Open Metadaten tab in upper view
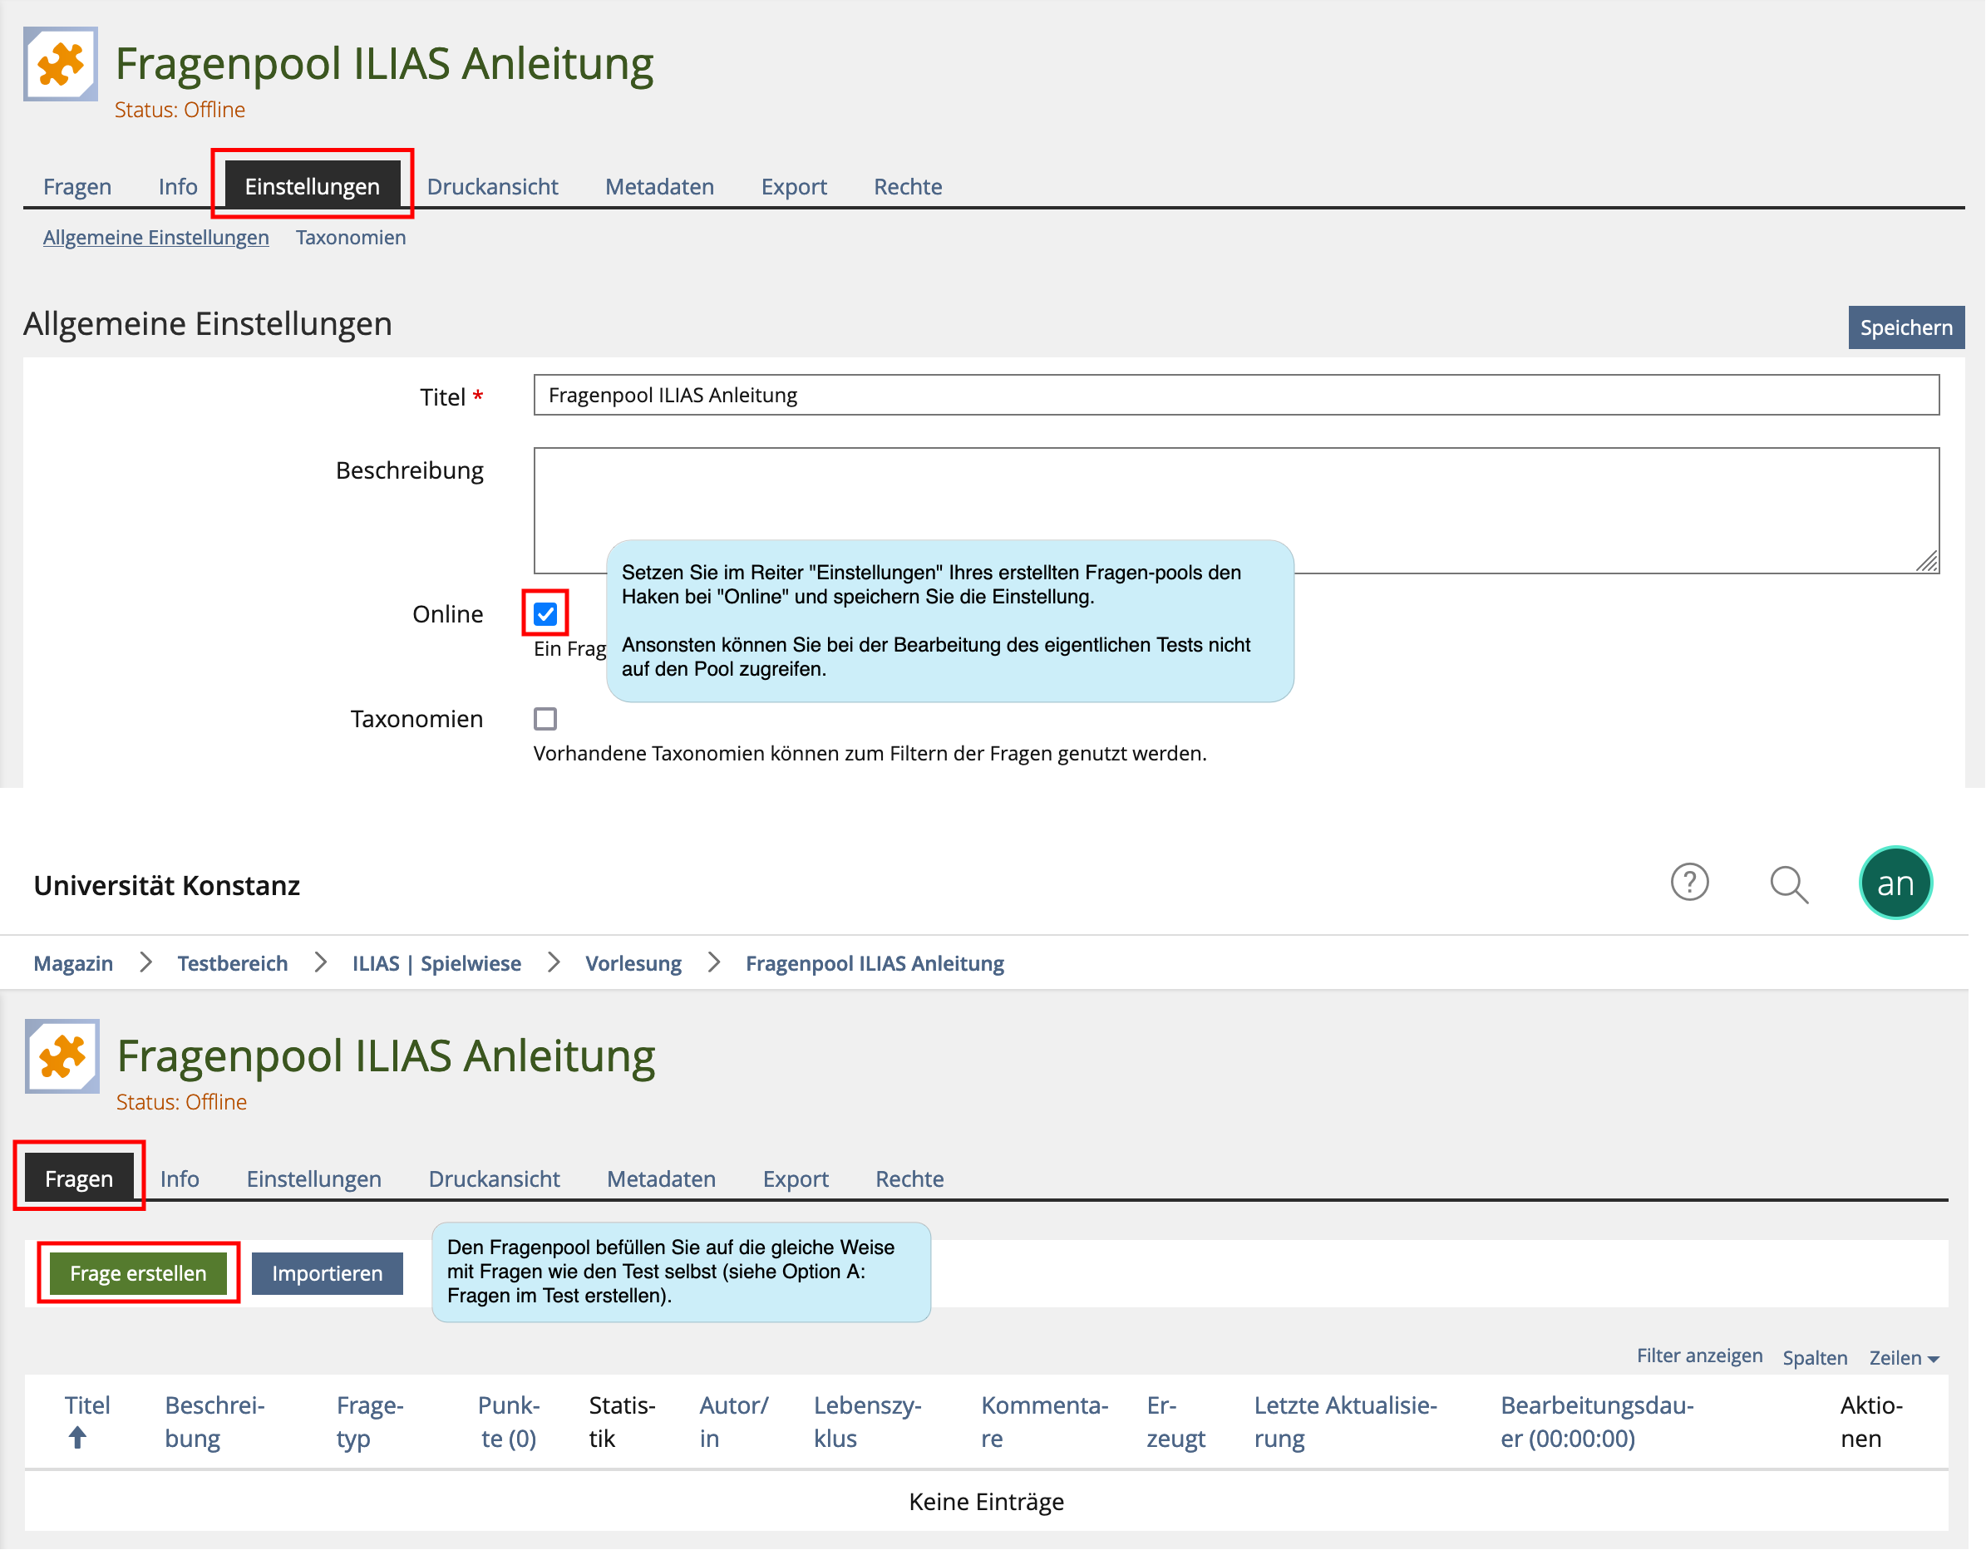Image resolution: width=1986 pixels, height=1550 pixels. [x=660, y=186]
